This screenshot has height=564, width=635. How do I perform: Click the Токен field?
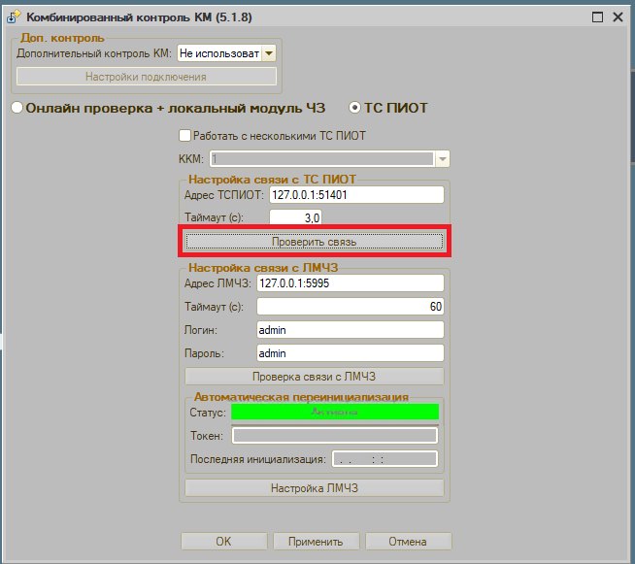(335, 436)
